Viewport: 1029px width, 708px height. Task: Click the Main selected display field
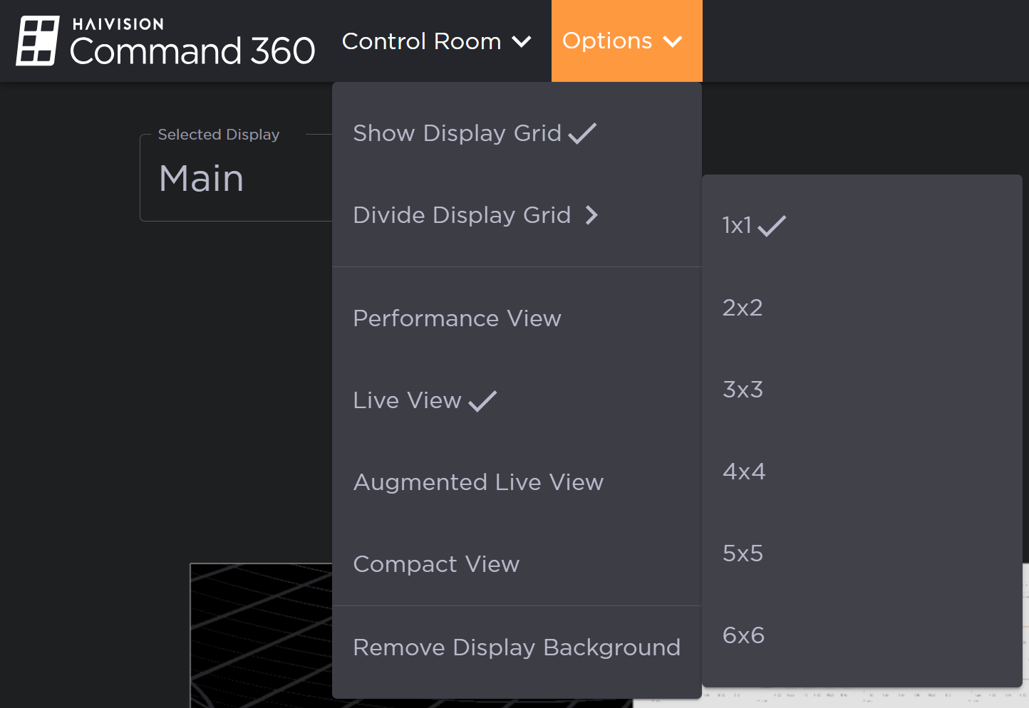202,179
